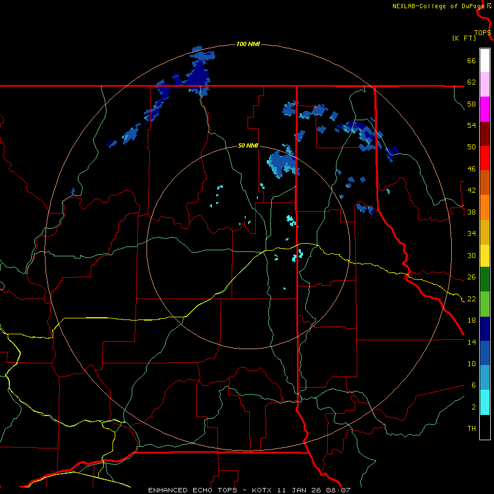Click the [K FT] units label
This screenshot has width=494, height=494.
click(x=464, y=38)
